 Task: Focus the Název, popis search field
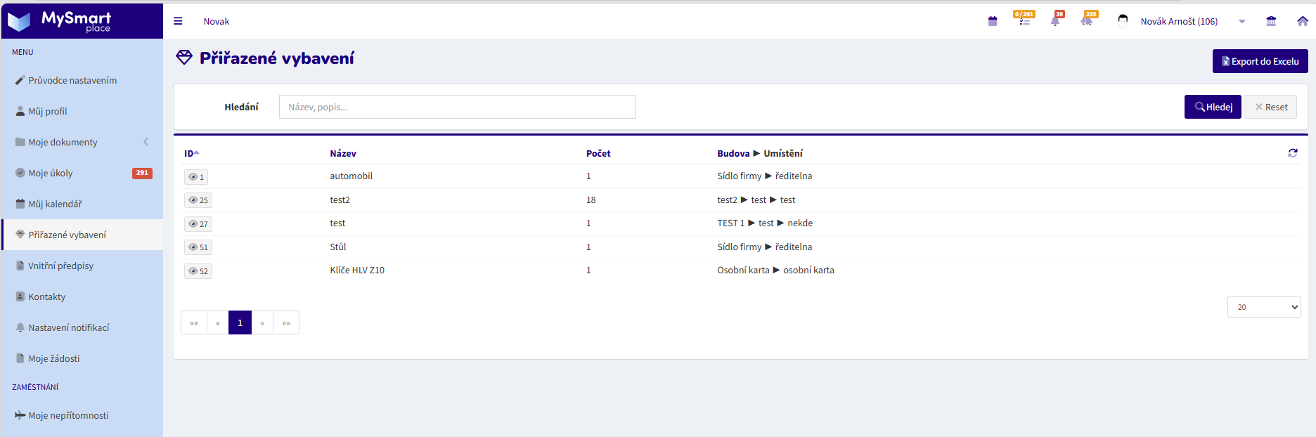[x=458, y=107]
